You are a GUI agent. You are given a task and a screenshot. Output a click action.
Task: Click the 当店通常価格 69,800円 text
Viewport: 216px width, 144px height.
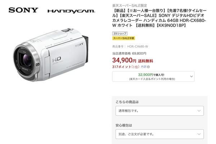pyautogui.click(x=129, y=53)
